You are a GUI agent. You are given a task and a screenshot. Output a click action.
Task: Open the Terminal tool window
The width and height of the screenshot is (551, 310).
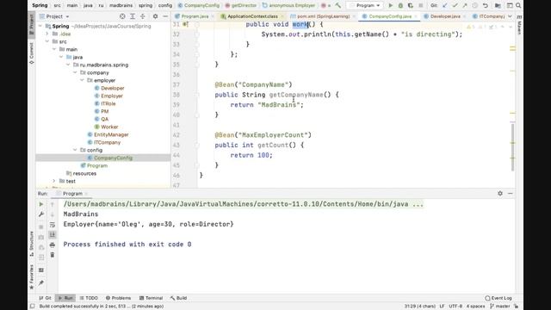point(151,298)
